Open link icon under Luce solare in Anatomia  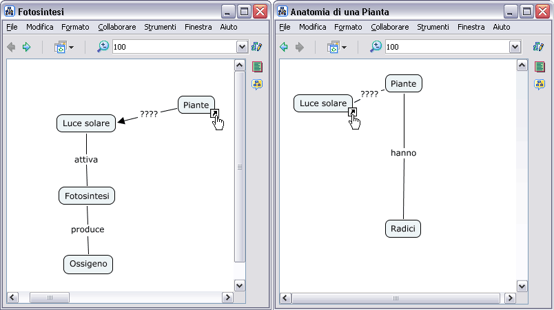[x=351, y=112]
